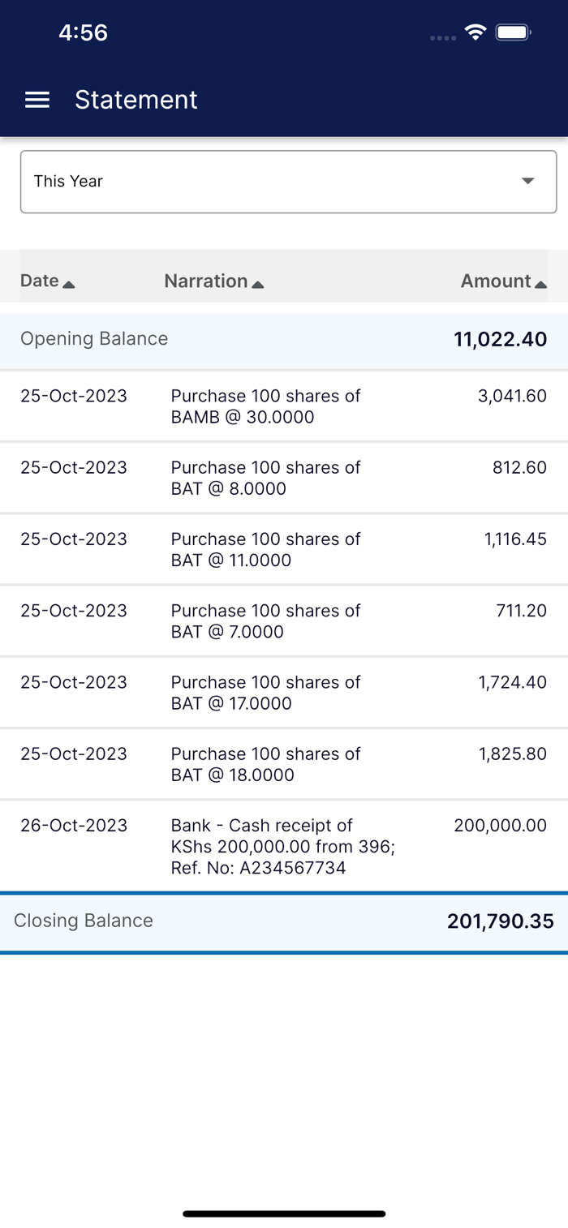Sort statement by Amount header
The image size is (568, 1228).
[x=495, y=281]
